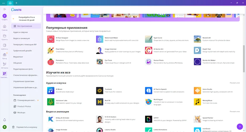Open the Voiceover Labs microphone icon
This screenshot has width=246, height=132.
click(x=51, y=102)
